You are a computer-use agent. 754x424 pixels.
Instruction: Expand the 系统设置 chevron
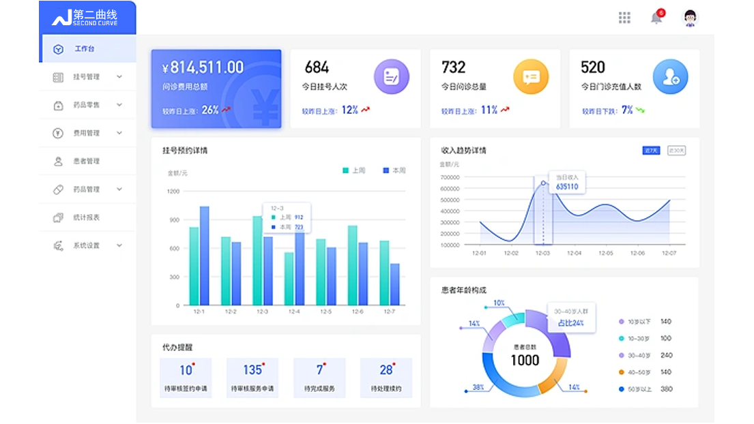119,245
